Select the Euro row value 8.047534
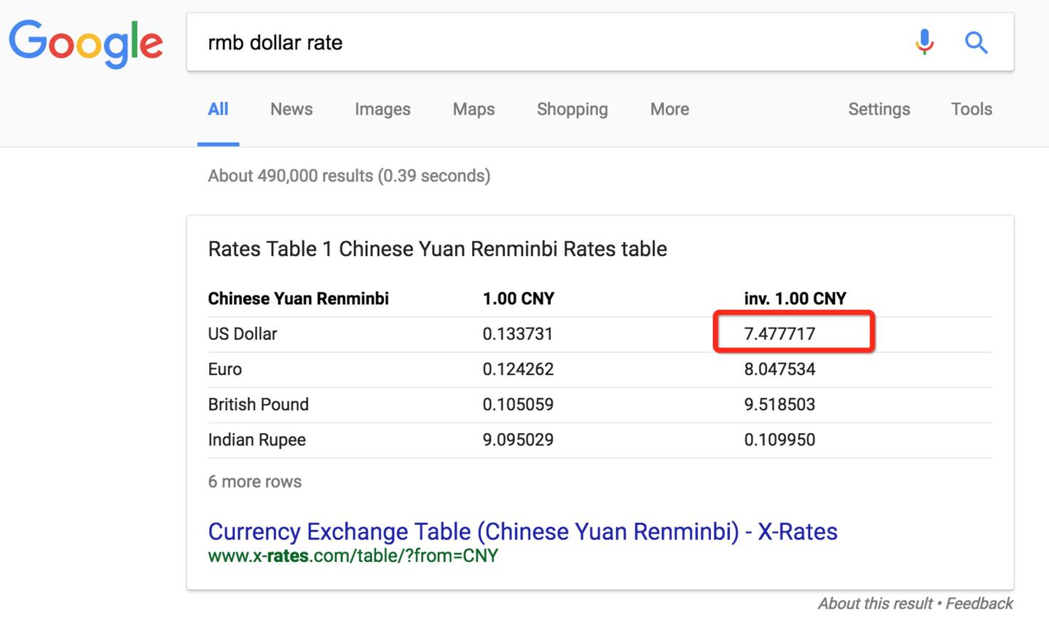 coord(779,369)
